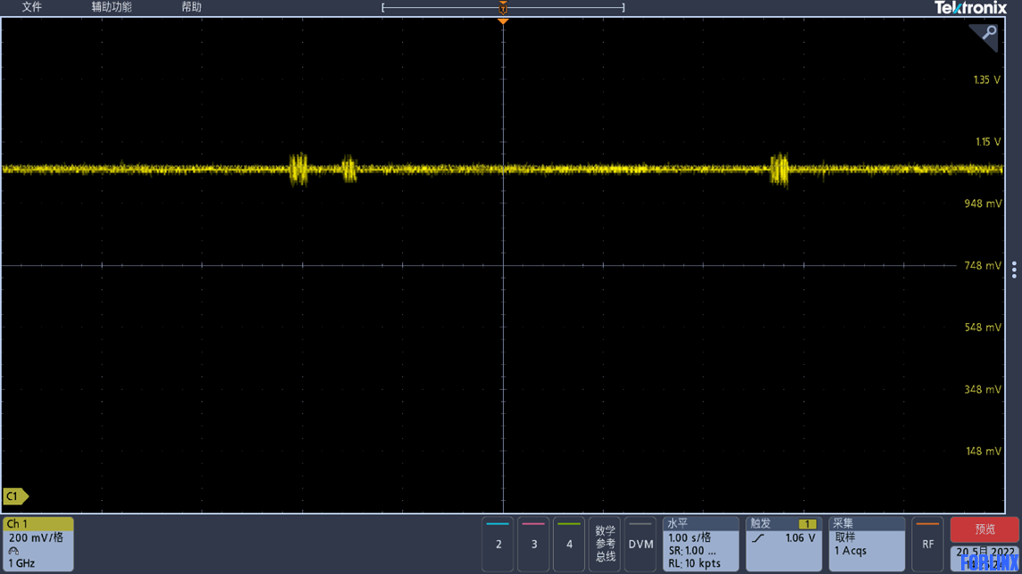Open the 文件 menu
This screenshot has width=1022, height=574.
[x=31, y=7]
